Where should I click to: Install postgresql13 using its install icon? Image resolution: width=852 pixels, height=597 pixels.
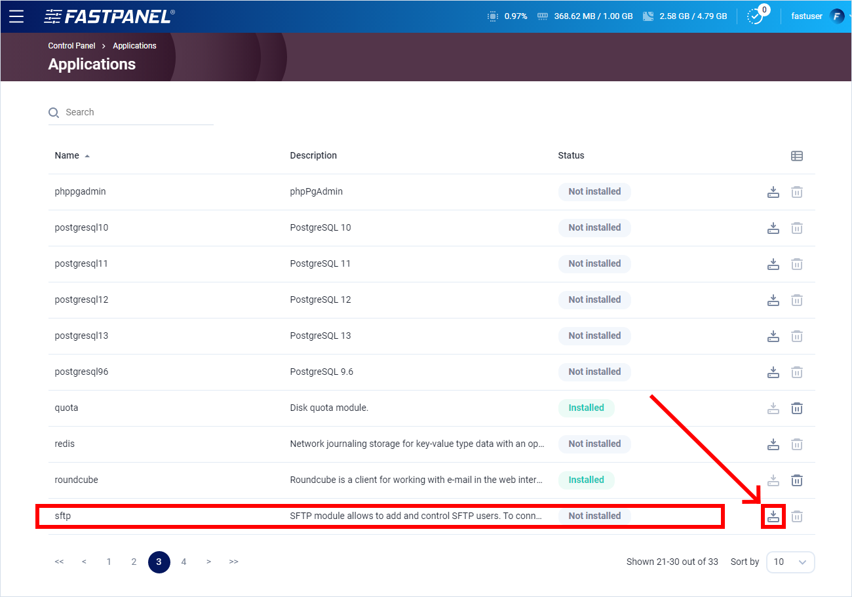tap(773, 336)
